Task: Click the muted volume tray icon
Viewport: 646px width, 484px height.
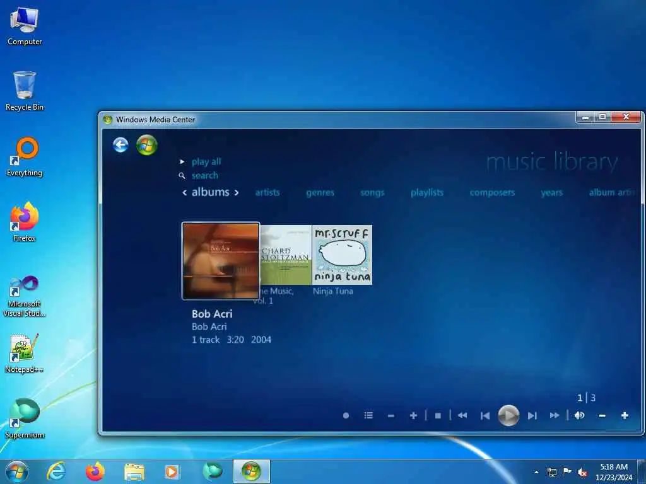Action: (582, 473)
